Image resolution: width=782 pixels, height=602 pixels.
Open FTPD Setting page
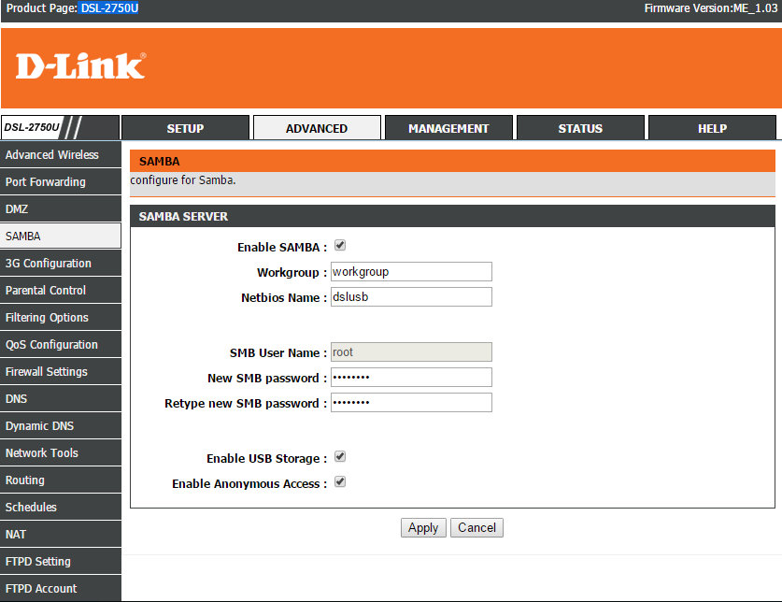coord(61,561)
